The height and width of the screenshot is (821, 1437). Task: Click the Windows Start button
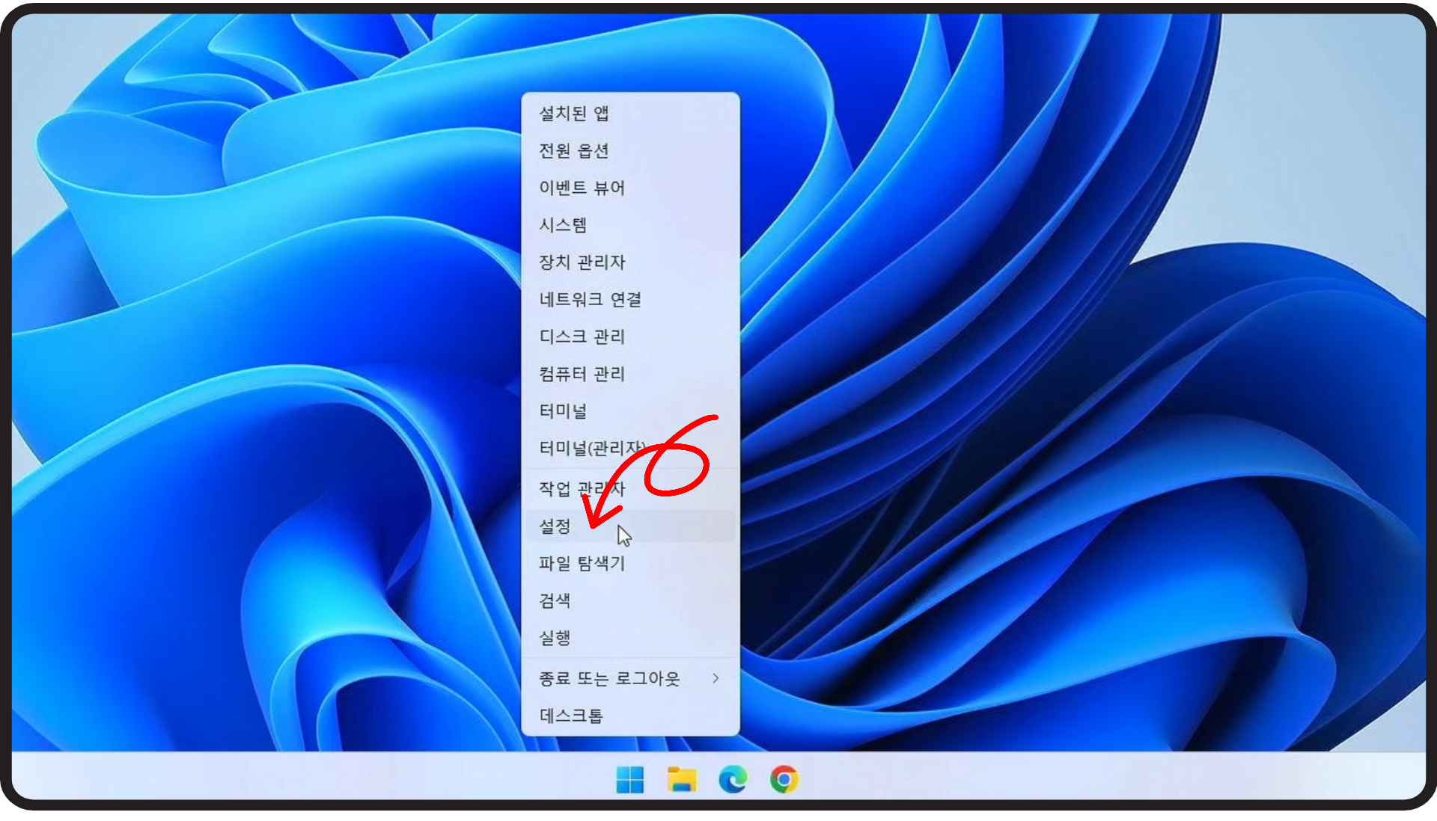tap(629, 780)
